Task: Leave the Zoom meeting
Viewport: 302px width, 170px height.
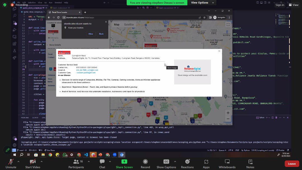Action: [292, 164]
